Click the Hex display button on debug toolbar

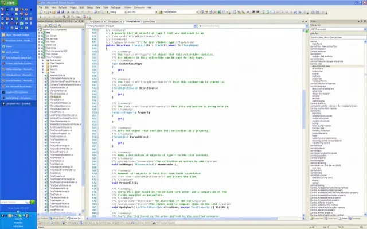78,17
